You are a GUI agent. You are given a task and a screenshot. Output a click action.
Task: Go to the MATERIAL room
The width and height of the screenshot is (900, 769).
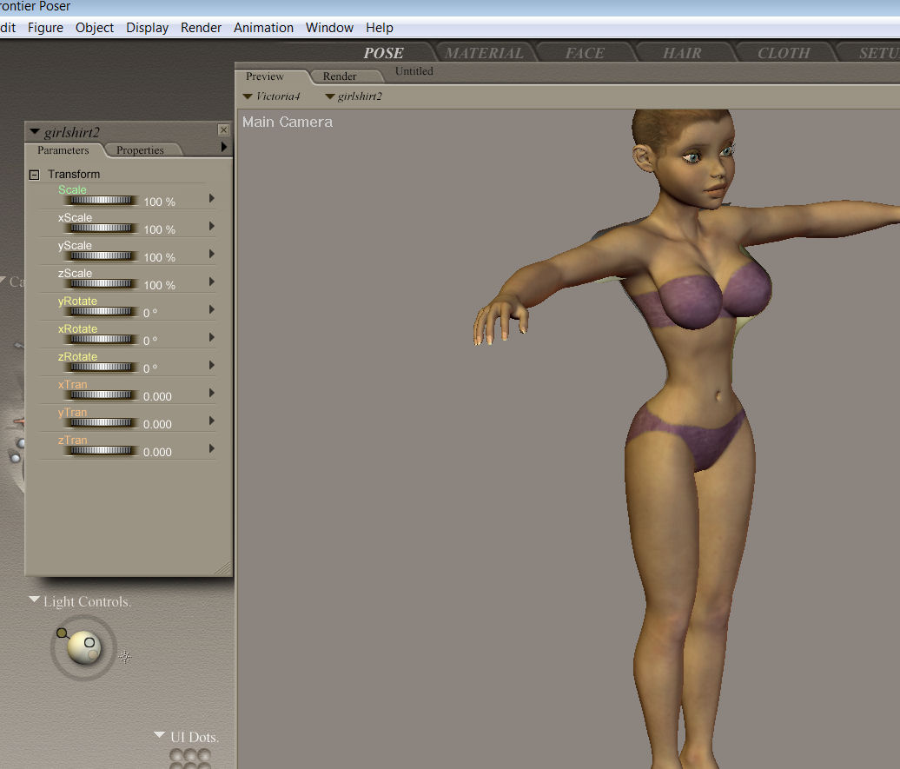coord(484,53)
